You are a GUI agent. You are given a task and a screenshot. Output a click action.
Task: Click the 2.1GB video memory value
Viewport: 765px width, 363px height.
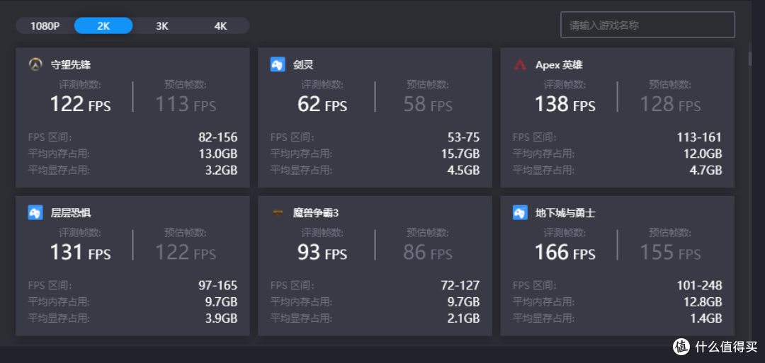pyautogui.click(x=463, y=318)
